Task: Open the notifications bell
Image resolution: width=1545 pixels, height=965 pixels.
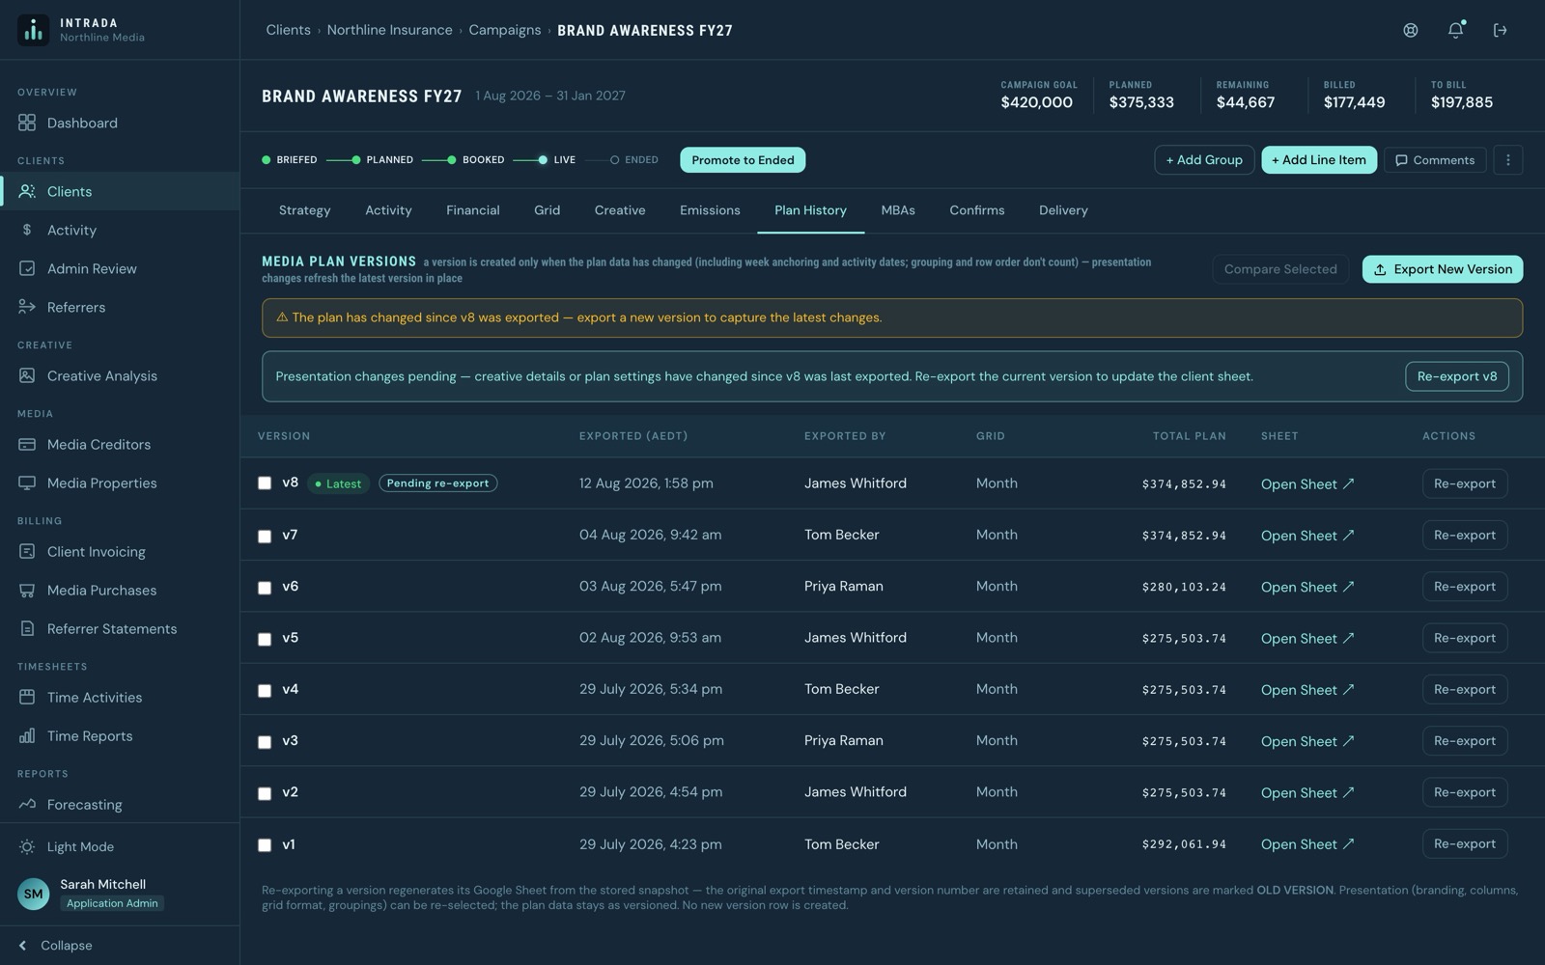Action: [1455, 30]
